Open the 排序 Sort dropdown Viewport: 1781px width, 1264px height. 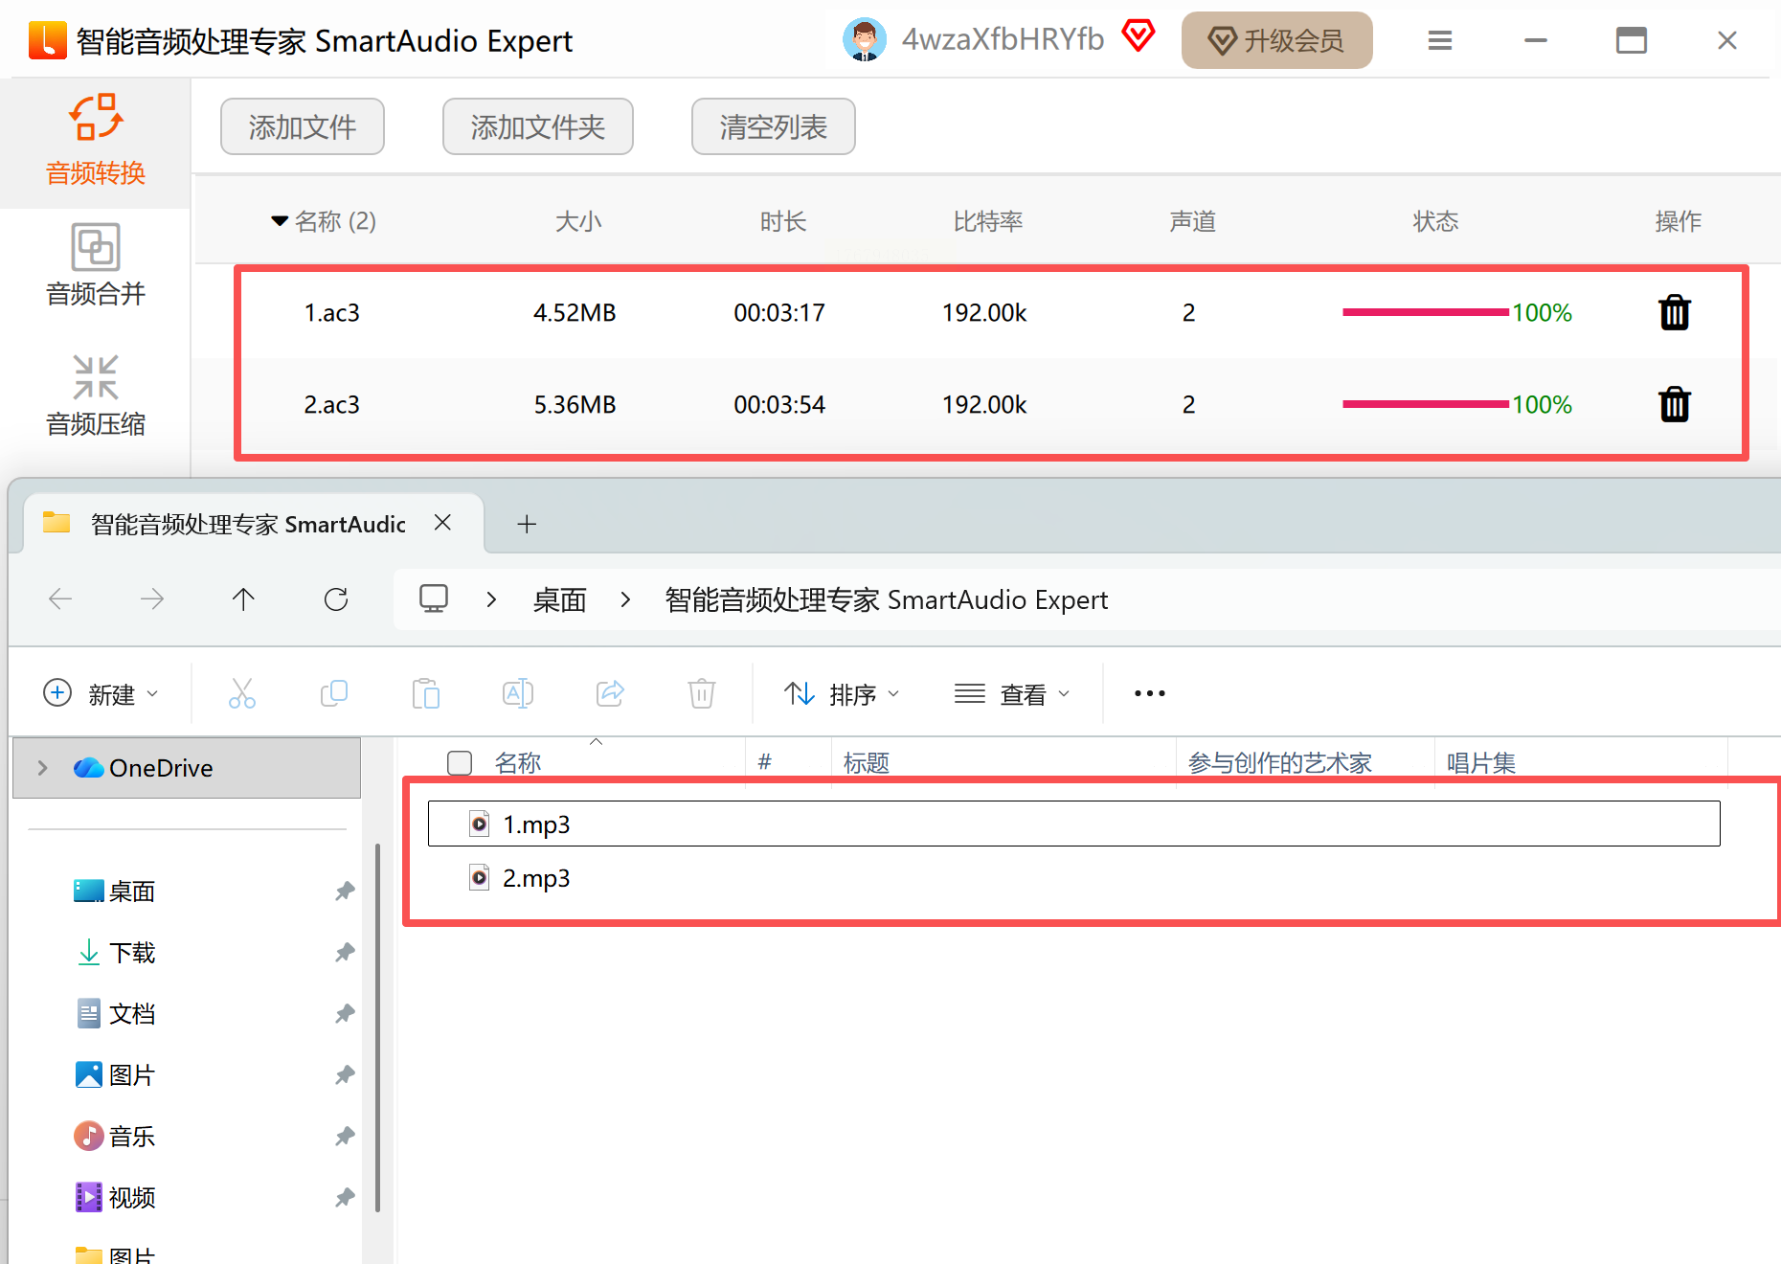click(843, 693)
